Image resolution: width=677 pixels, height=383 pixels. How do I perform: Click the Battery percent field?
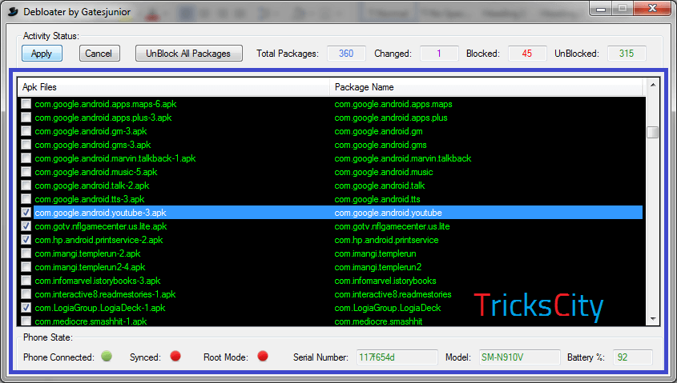click(x=632, y=357)
